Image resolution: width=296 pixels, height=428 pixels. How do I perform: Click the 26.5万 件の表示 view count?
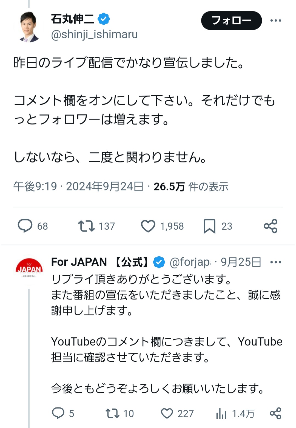click(191, 187)
